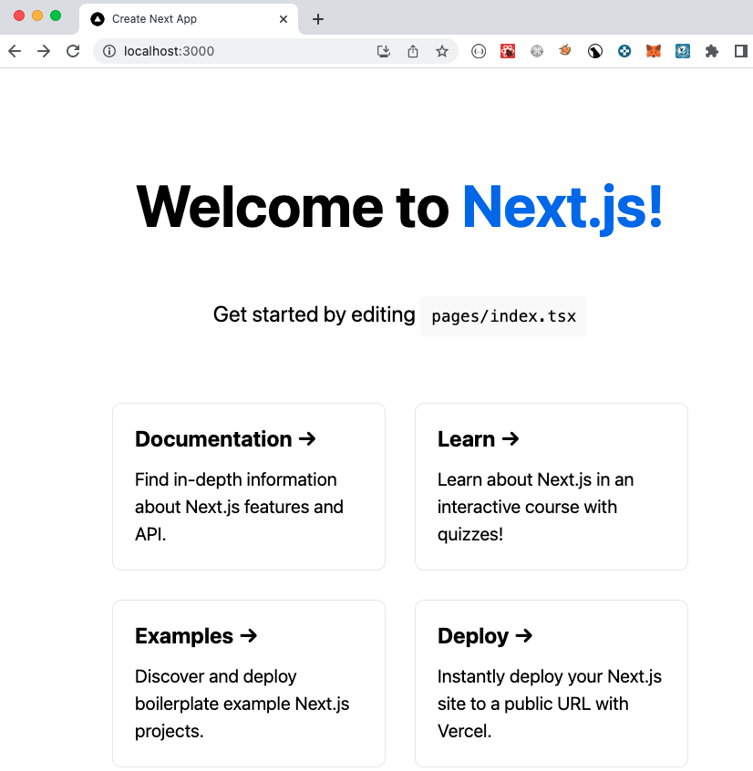The image size is (753, 771).
Task: Open the Extensions puzzle menu
Action: [711, 51]
